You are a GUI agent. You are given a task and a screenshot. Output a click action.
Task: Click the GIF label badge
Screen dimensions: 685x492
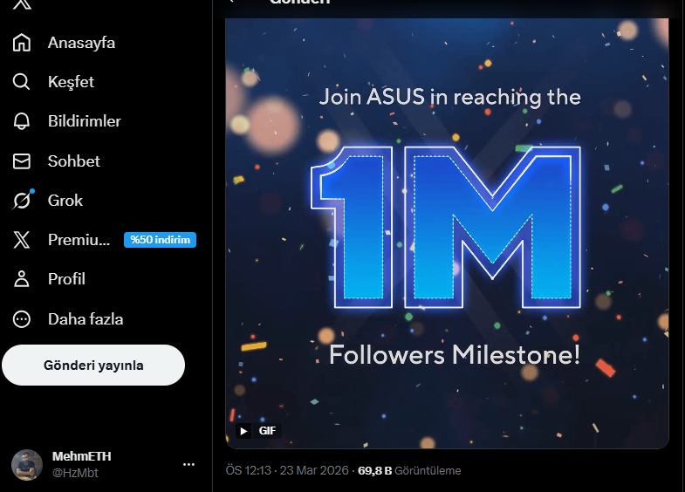click(x=267, y=431)
